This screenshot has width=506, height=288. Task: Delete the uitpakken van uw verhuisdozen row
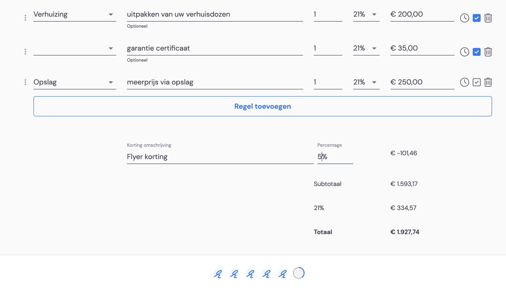click(x=488, y=18)
